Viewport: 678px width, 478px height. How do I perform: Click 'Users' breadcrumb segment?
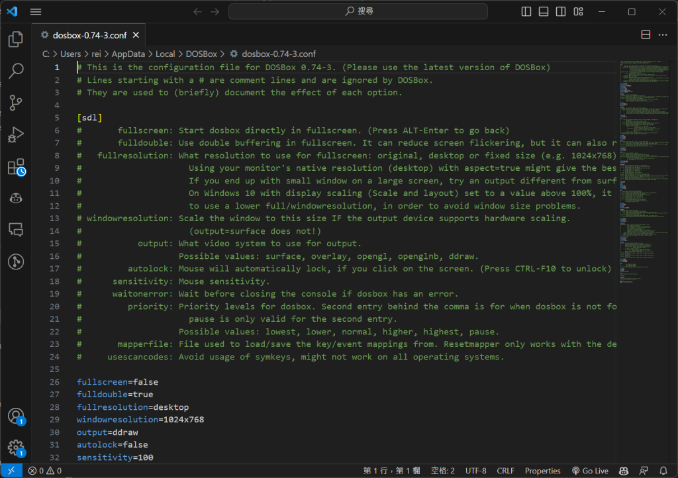(70, 54)
